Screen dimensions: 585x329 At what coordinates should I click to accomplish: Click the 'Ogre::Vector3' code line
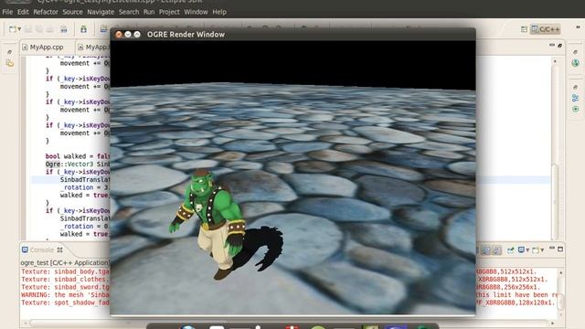(x=78, y=164)
